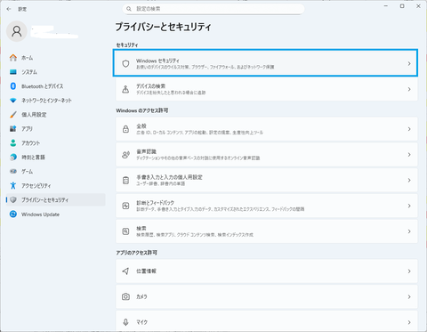Click the 設定の検索 search field

tap(213, 9)
